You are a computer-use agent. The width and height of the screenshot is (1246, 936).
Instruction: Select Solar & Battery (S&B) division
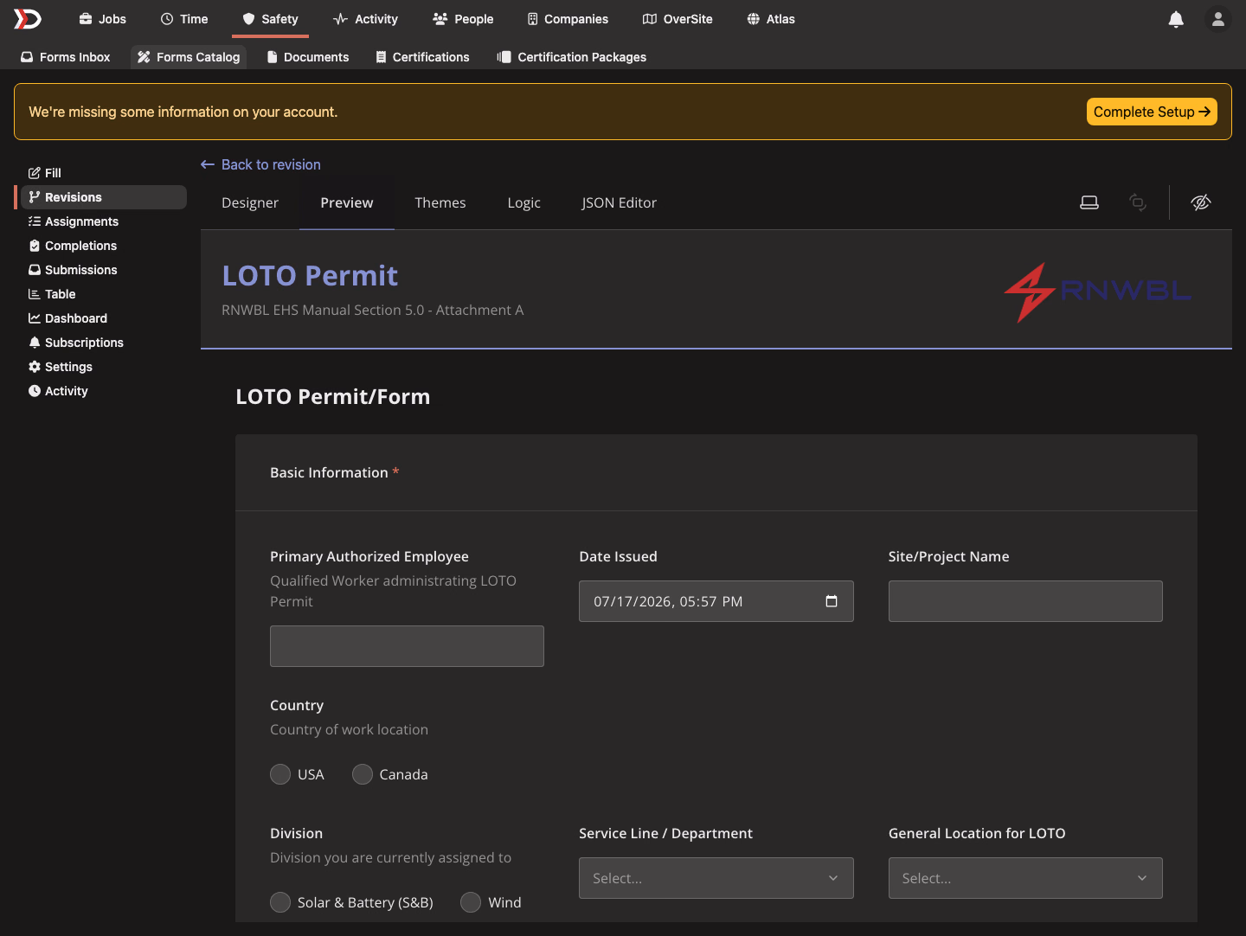280,902
